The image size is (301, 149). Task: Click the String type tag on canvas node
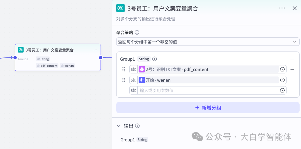[43, 59]
